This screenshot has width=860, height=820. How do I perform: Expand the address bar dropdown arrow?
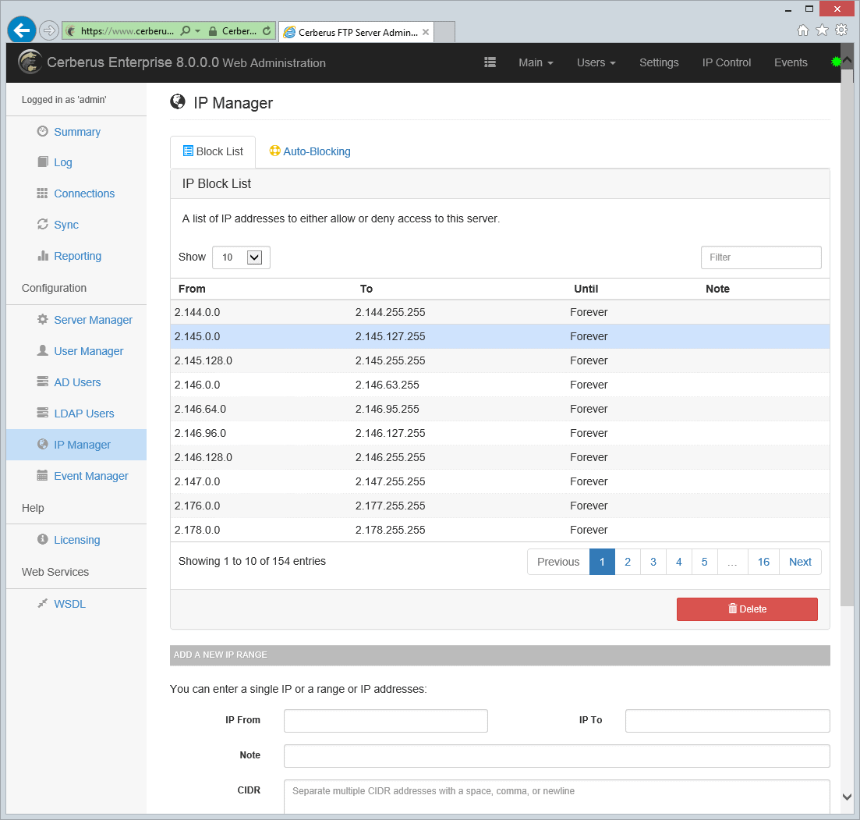tap(198, 30)
